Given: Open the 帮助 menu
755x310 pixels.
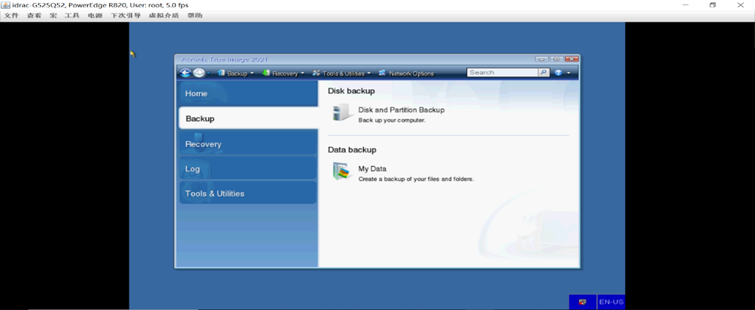Looking at the screenshot, I should (195, 15).
